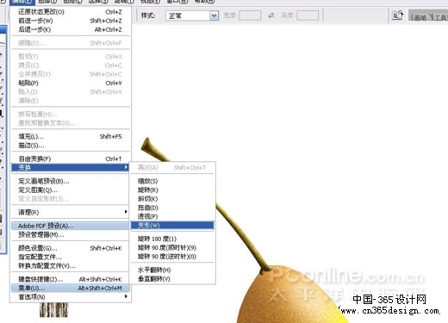Image resolution: width=448 pixels, height=323 pixels.
Task: Choose 转换为配置文件(V)... menu entry
Action: [x=71, y=266]
